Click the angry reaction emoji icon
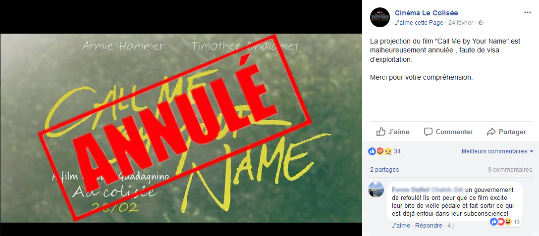 pyautogui.click(x=380, y=151)
